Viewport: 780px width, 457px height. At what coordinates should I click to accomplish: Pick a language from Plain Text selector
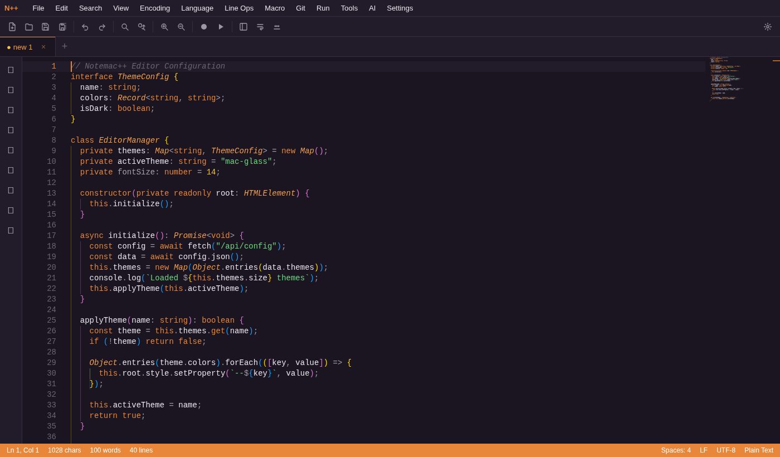[x=759, y=450]
